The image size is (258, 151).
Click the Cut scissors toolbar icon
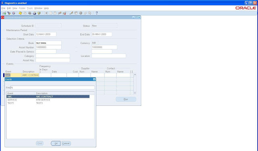tap(46, 13)
